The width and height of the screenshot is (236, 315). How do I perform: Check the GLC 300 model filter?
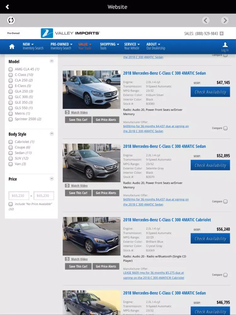pyautogui.click(x=11, y=97)
